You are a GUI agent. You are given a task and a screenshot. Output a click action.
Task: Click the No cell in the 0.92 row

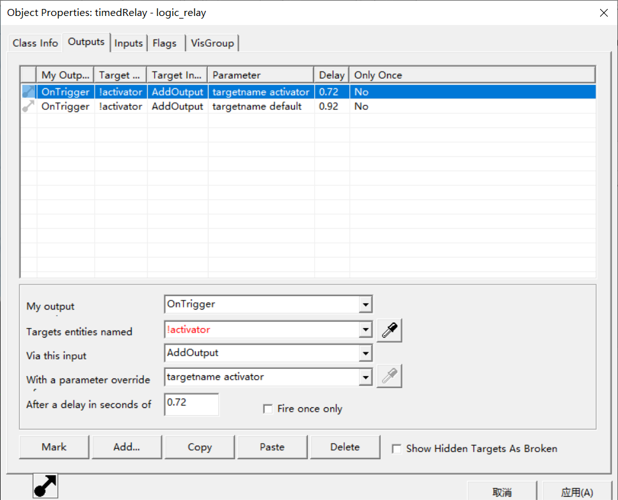[361, 106]
